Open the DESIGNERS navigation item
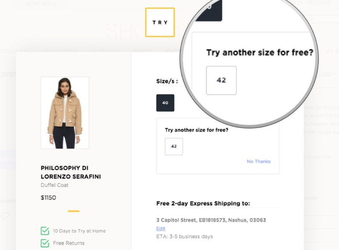This screenshot has width=339, height=250. [15, 51]
